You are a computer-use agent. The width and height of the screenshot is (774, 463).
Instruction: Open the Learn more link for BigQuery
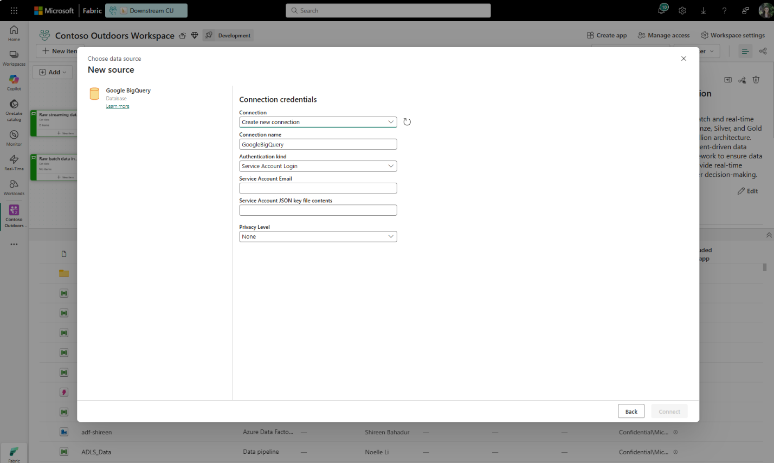click(118, 106)
